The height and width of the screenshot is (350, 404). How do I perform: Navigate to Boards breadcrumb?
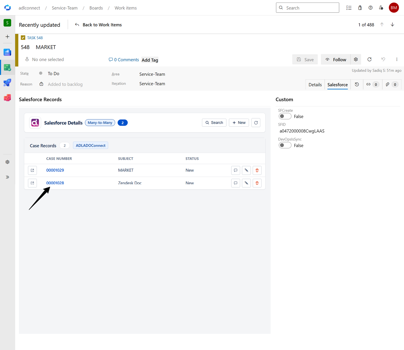coord(96,8)
